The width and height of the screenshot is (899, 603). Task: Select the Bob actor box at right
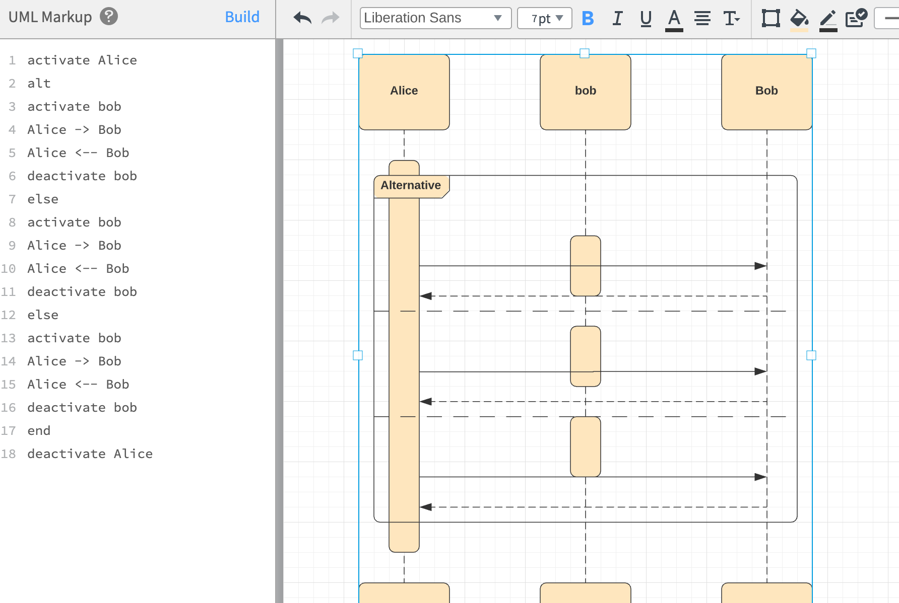point(766,92)
